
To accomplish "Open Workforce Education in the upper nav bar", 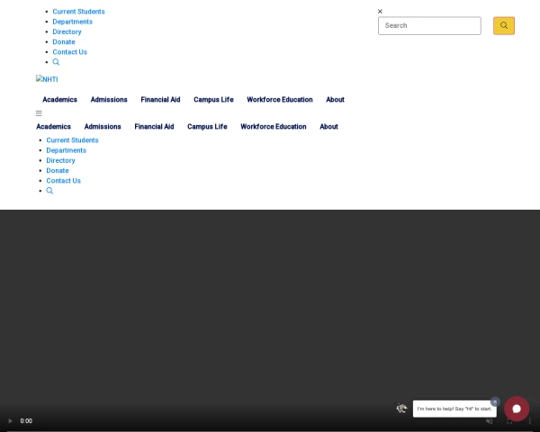I will click(280, 100).
